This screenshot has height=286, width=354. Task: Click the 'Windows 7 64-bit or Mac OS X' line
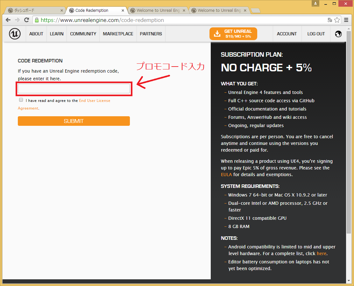click(x=278, y=195)
